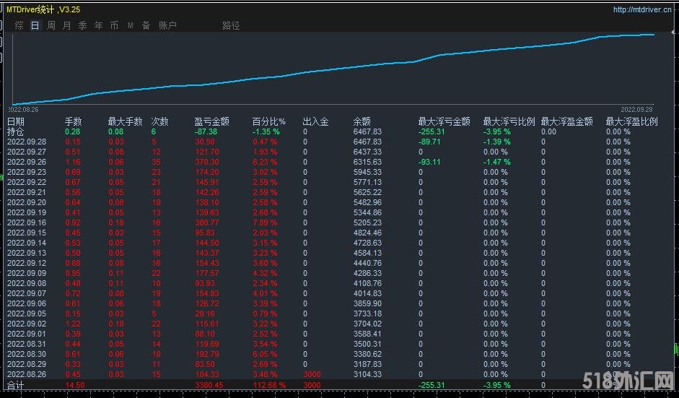This screenshot has width=679, height=398.
Task: Select the 2022.09.02 date row
Action: [x=27, y=324]
